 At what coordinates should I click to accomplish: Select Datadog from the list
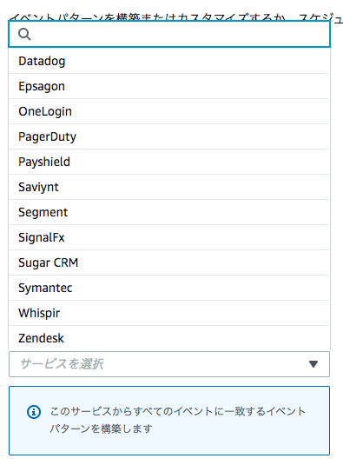[x=169, y=61]
